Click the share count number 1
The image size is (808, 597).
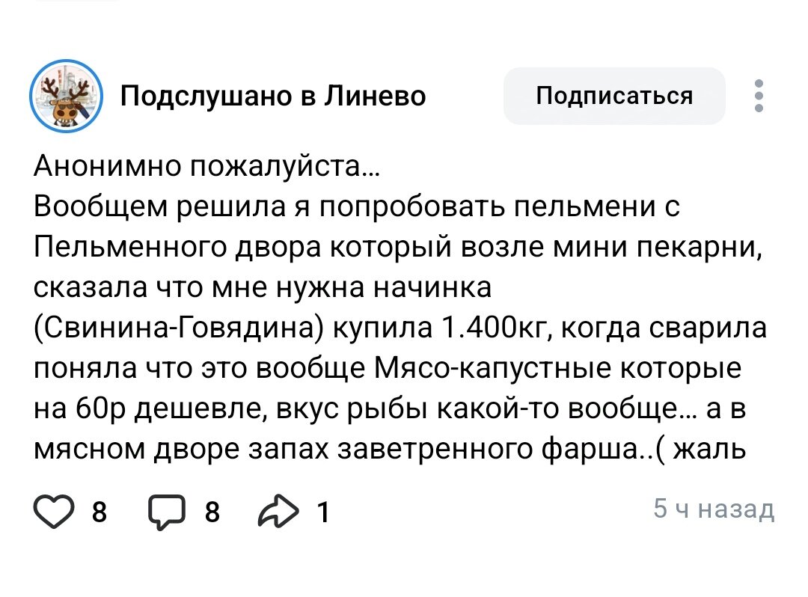coord(323,512)
